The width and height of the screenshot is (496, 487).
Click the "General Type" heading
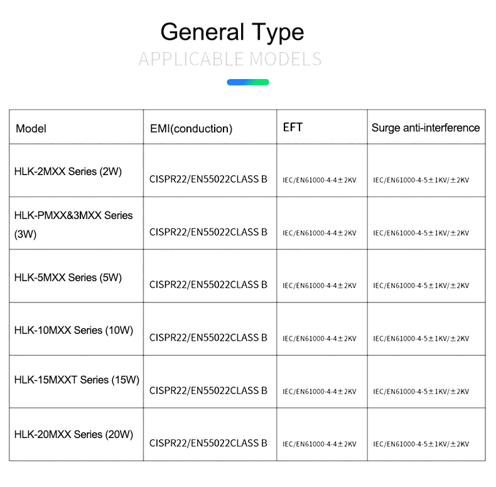(x=232, y=31)
